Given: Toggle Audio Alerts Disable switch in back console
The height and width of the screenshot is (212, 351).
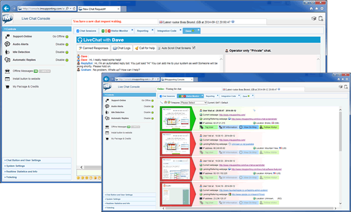Looking at the screenshot, I should click(x=67, y=44).
